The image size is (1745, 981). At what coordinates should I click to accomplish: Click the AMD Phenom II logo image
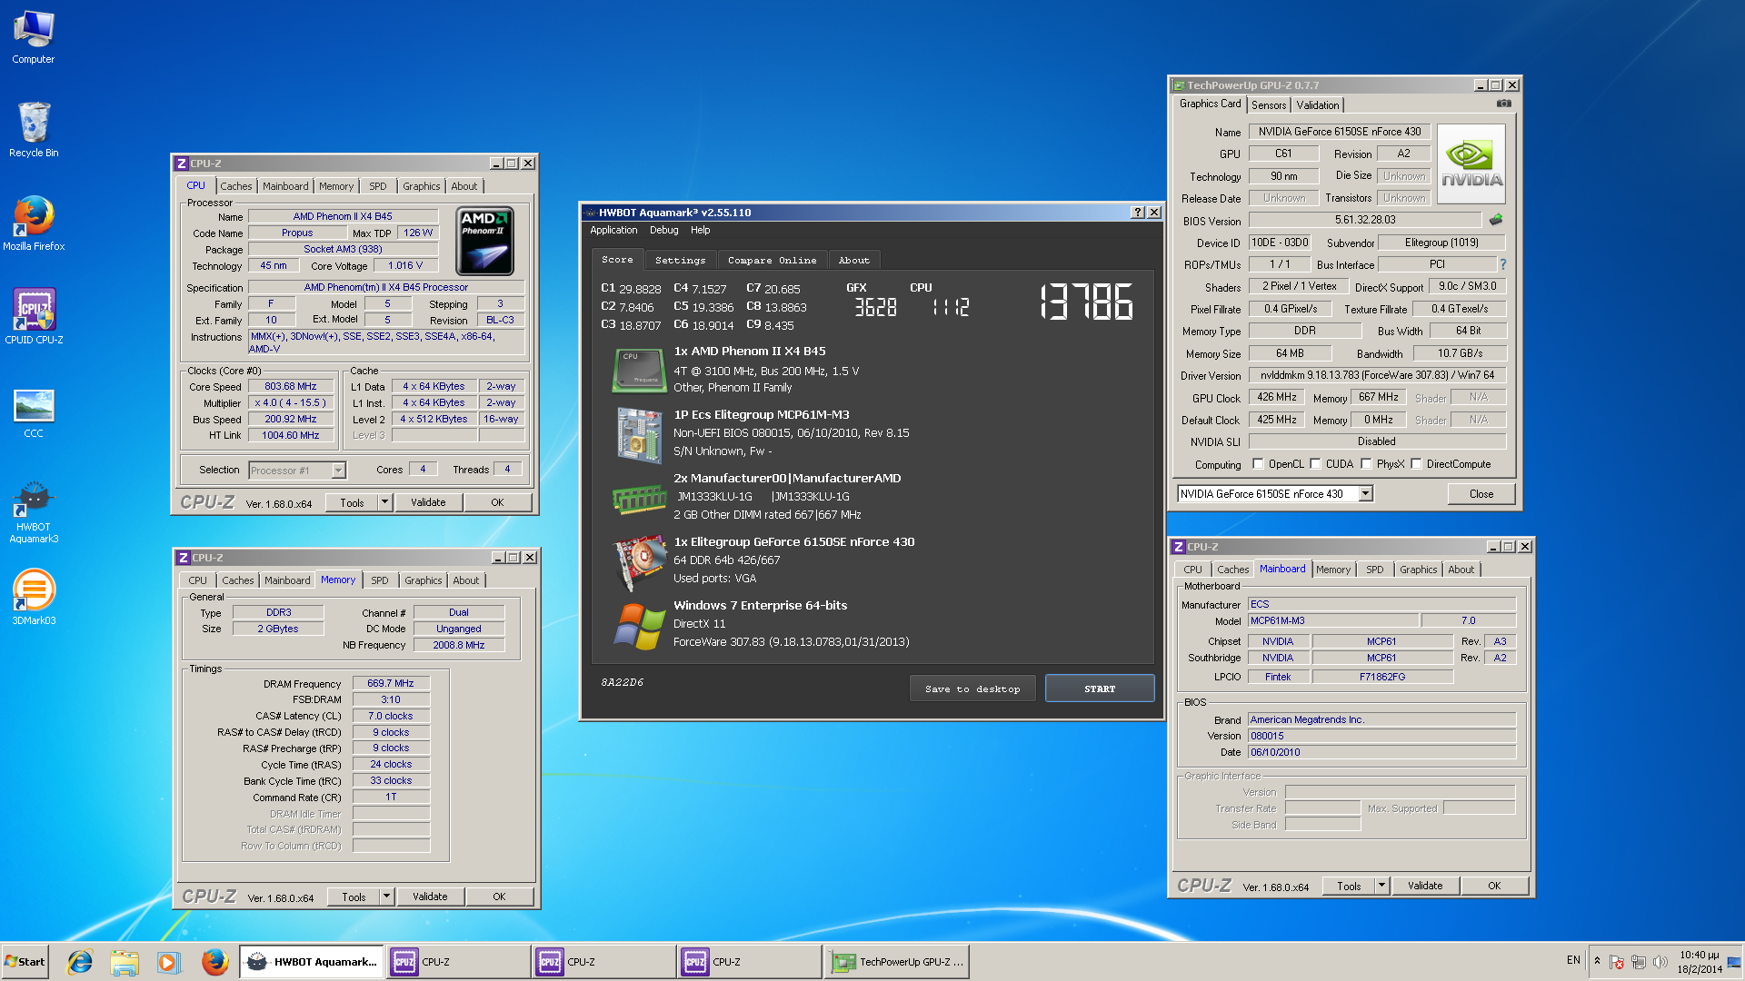(485, 241)
